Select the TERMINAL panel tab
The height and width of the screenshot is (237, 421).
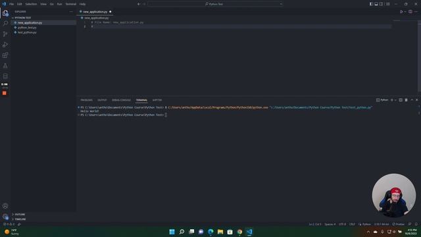tap(141, 100)
